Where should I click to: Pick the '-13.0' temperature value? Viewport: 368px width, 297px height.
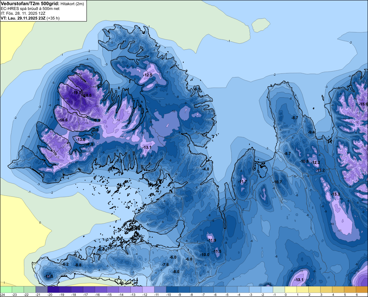[x=81, y=139]
